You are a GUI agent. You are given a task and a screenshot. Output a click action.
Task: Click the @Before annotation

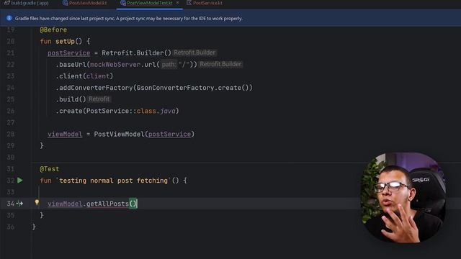point(53,30)
